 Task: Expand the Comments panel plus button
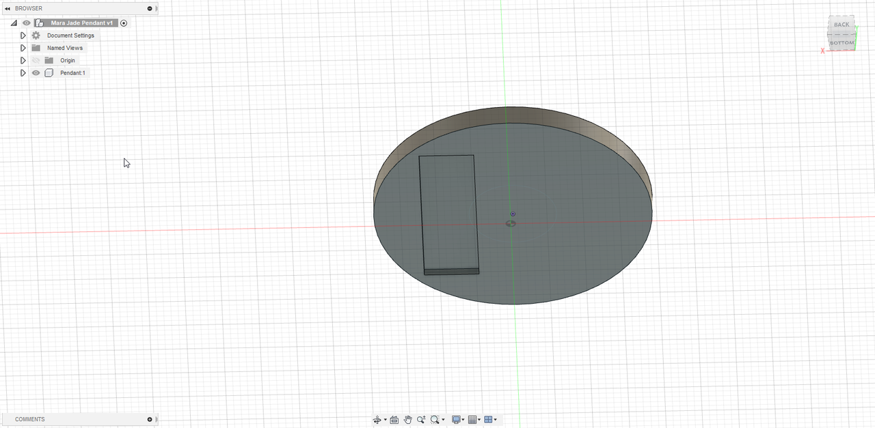[x=150, y=419]
